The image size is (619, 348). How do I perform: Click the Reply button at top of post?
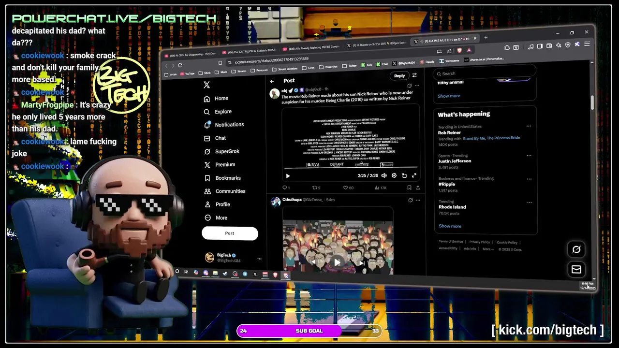point(399,76)
